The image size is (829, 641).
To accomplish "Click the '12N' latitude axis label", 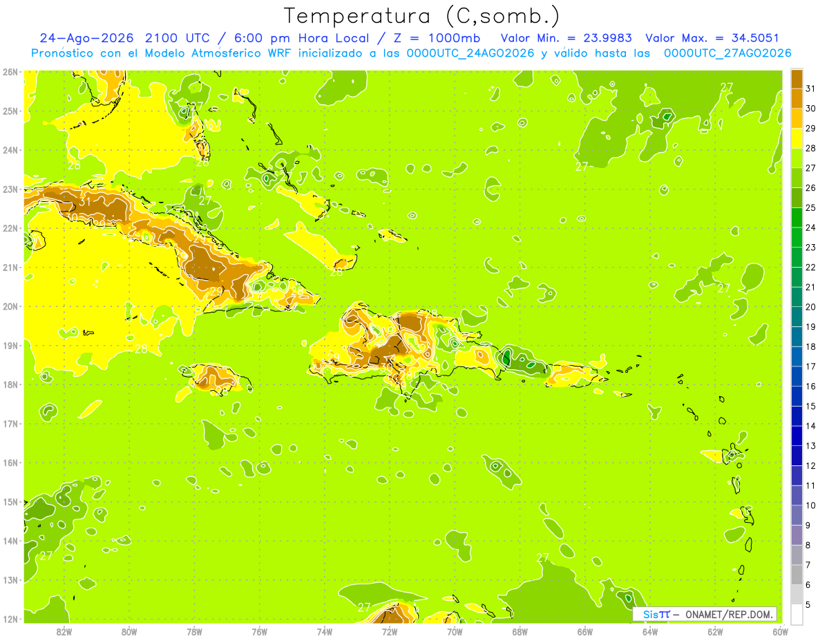I will click(x=10, y=619).
